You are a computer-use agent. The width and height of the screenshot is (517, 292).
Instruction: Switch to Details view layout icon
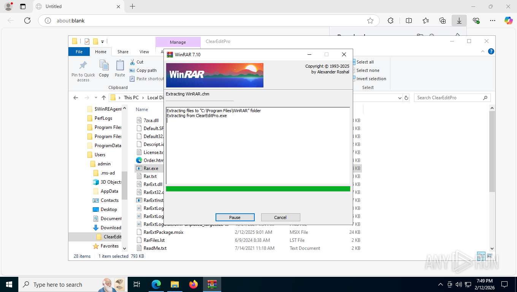481,256
